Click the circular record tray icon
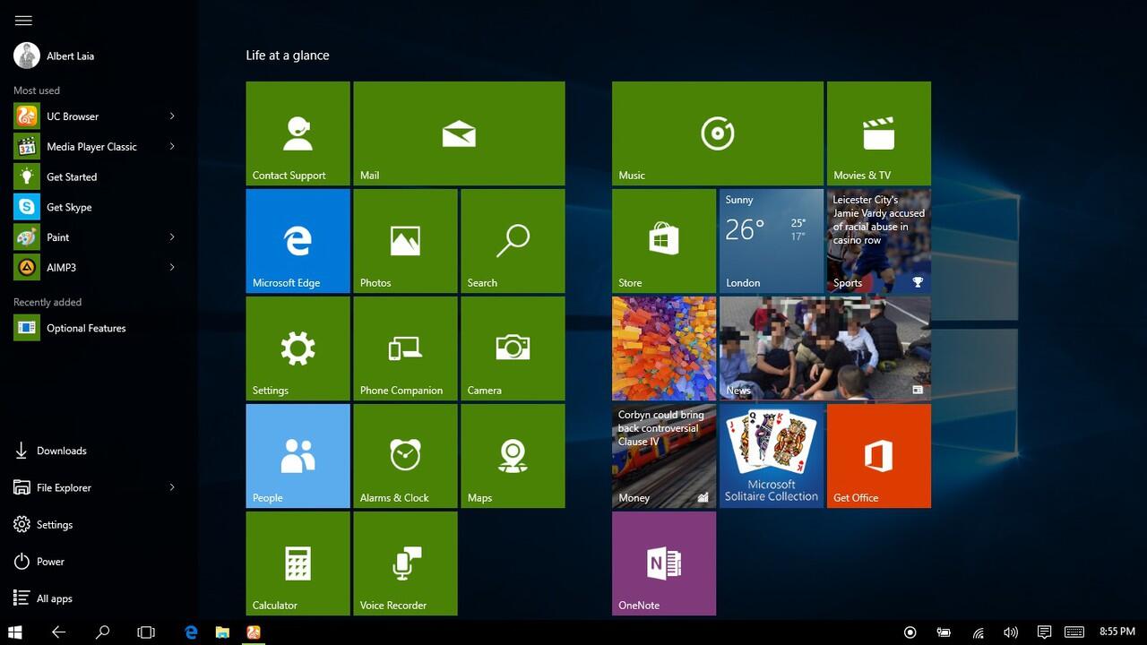 click(x=910, y=632)
